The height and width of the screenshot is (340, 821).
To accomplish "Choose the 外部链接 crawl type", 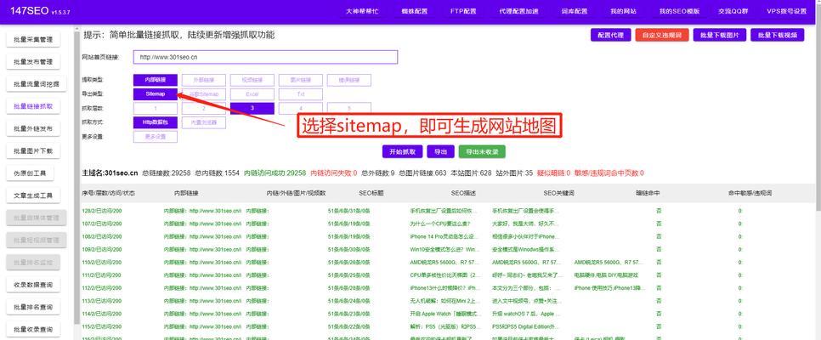I will (x=203, y=80).
